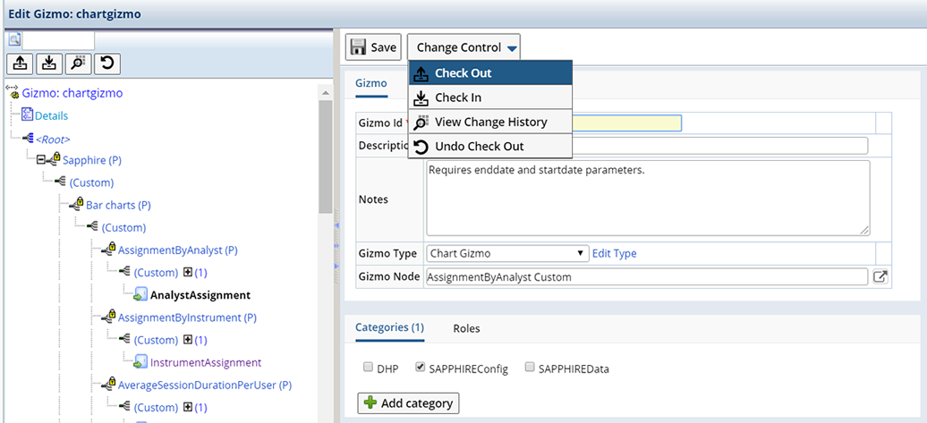Expand the plus under AssignmentByInstrument Custom

[x=188, y=340]
